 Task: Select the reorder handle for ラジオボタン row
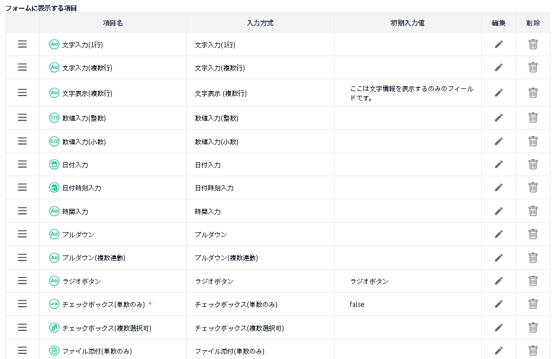(x=22, y=281)
